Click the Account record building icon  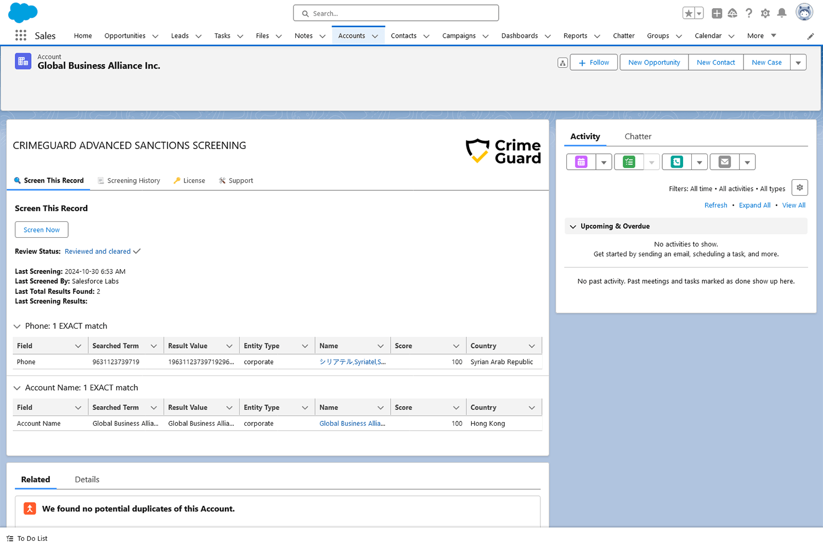(x=23, y=61)
